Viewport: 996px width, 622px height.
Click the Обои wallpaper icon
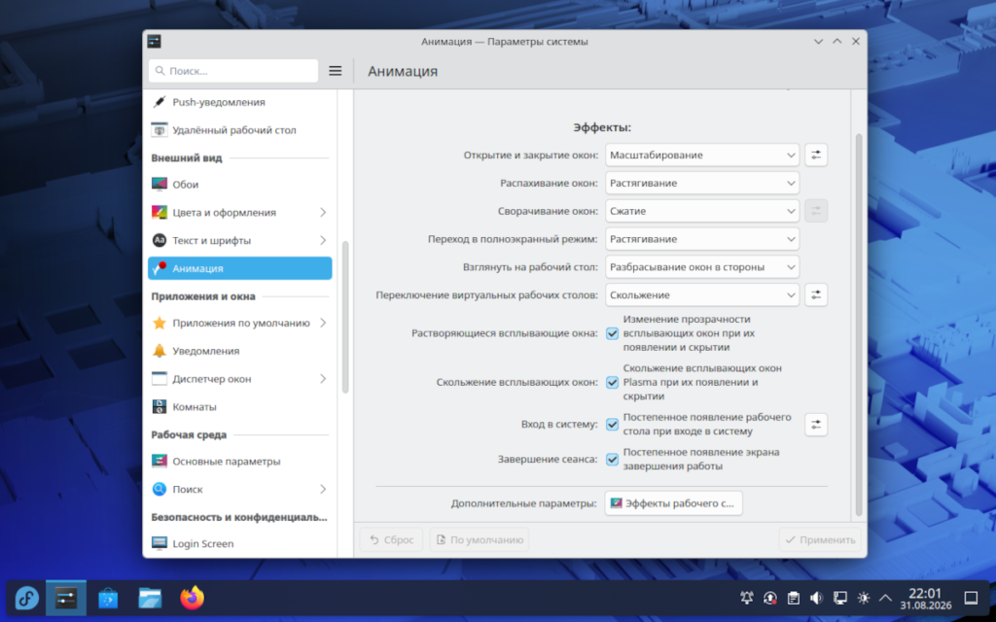pyautogui.click(x=160, y=184)
